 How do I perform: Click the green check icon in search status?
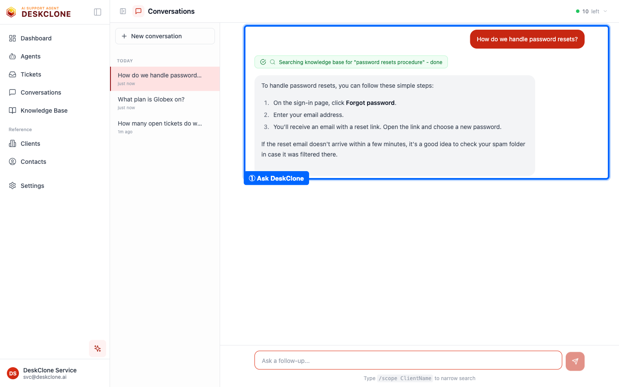pos(263,62)
